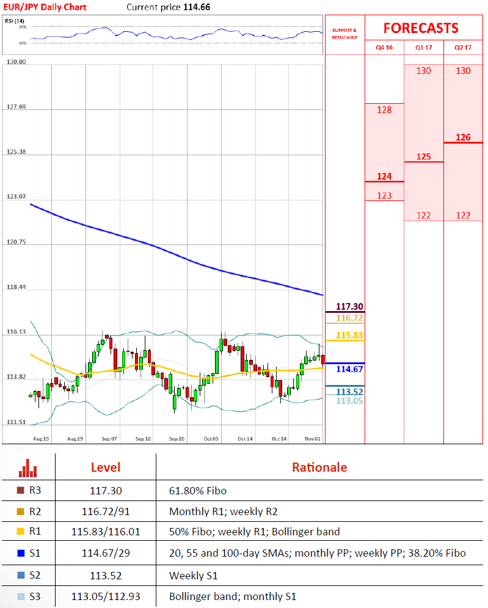
Task: Click the R1 yellow color swatch
Action: click(21, 531)
